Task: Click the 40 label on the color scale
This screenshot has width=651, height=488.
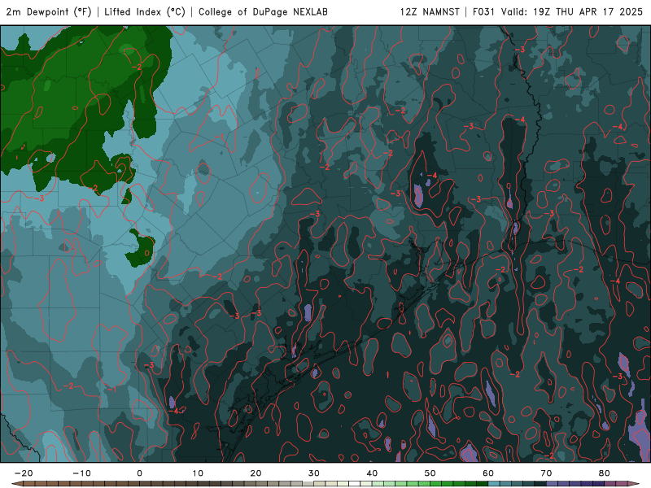Action: pyautogui.click(x=372, y=473)
